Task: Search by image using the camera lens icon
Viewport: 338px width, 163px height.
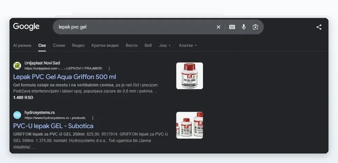Action: point(255,27)
